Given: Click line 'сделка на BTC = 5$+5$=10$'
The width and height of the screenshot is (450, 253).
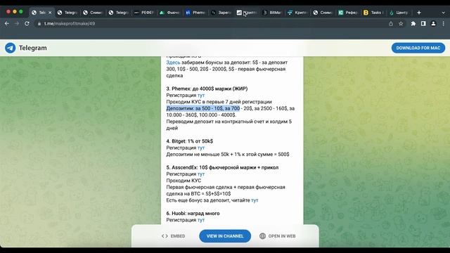Looking at the screenshot, I should click(x=198, y=194).
